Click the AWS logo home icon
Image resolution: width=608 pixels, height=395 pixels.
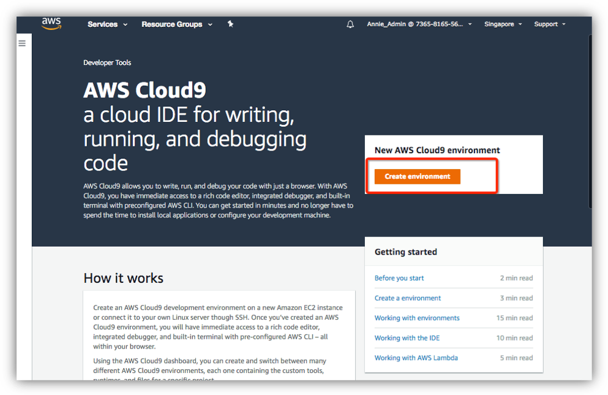(51, 23)
